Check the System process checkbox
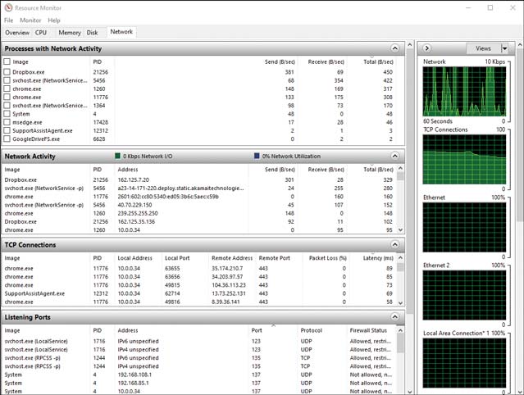524x395 pixels. pos(7,114)
